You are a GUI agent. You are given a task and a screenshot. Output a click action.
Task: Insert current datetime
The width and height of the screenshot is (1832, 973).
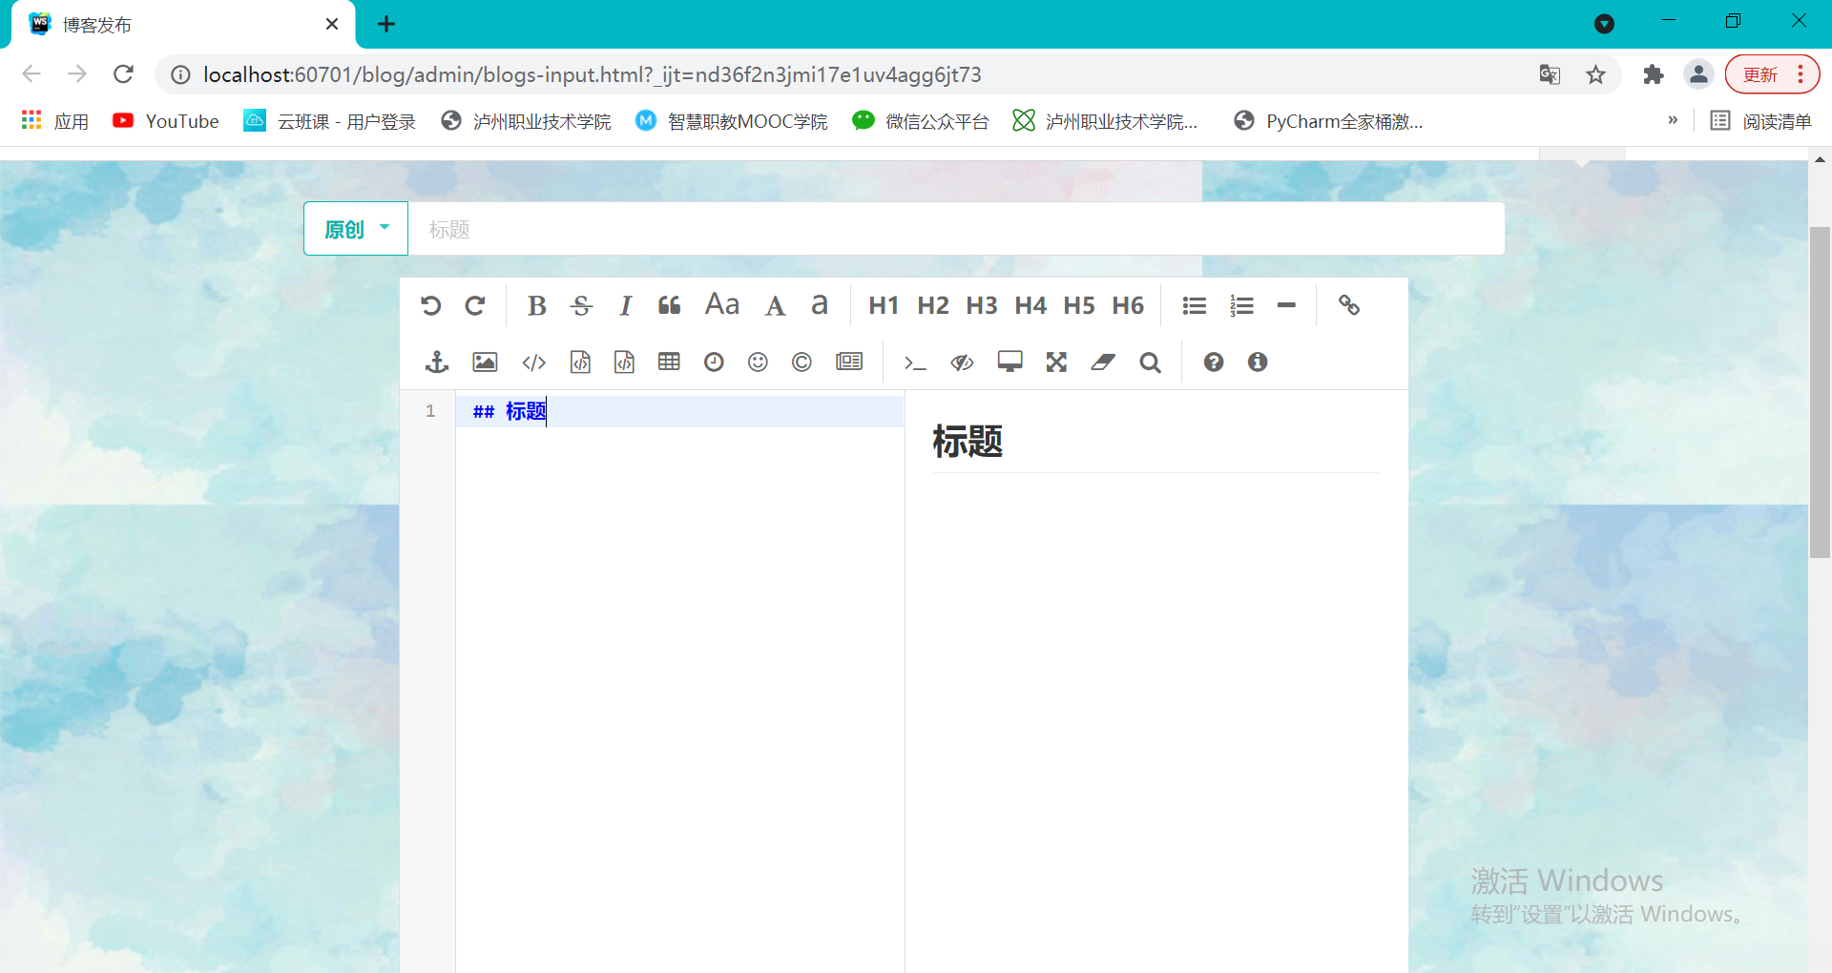coord(714,362)
